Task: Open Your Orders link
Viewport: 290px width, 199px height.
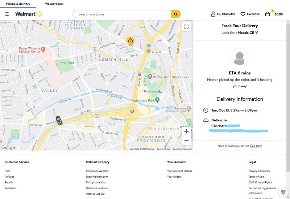Action: (174, 177)
